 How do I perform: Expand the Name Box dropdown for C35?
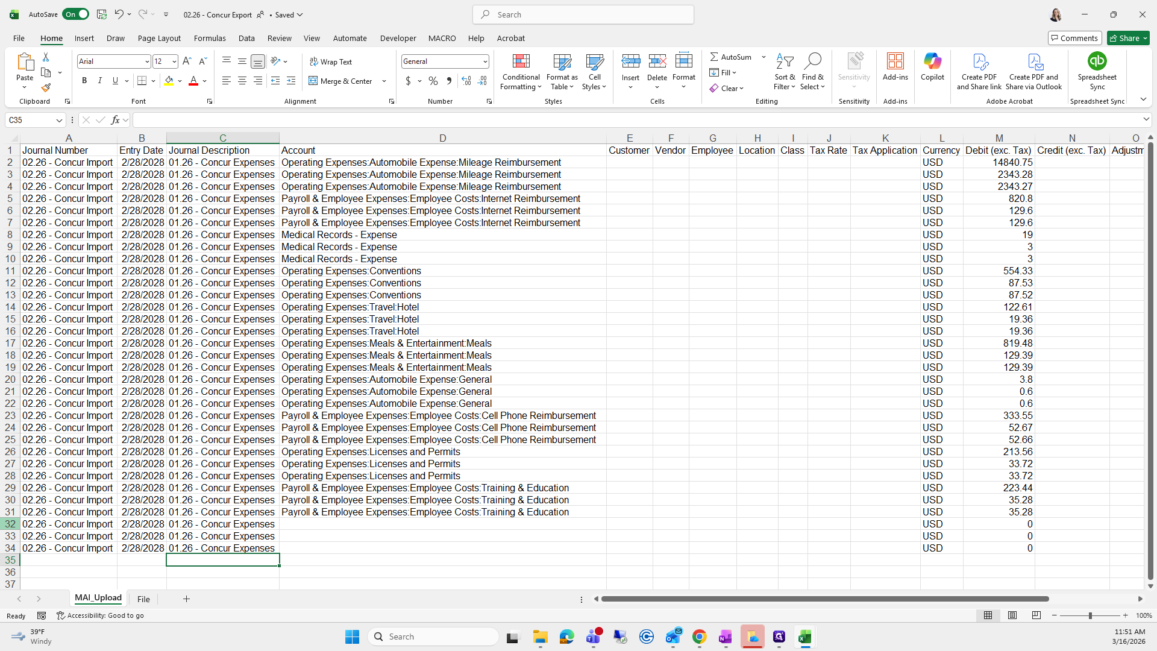pos(59,120)
